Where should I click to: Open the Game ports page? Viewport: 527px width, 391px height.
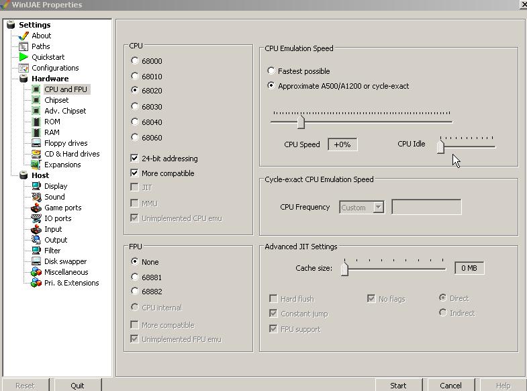click(63, 208)
